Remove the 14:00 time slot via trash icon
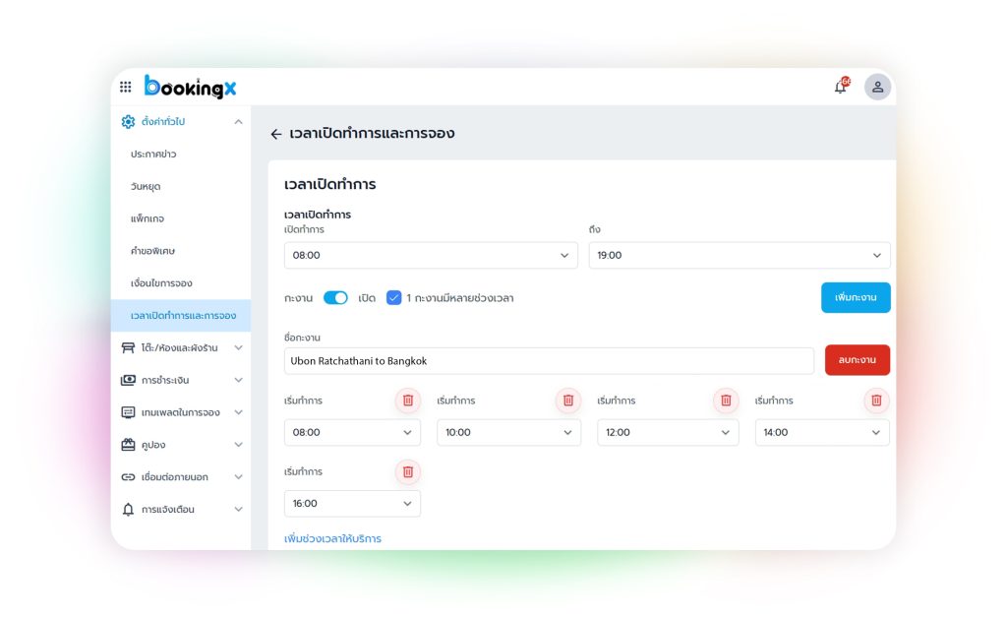Viewport: 1007px width, 618px height. (x=876, y=401)
